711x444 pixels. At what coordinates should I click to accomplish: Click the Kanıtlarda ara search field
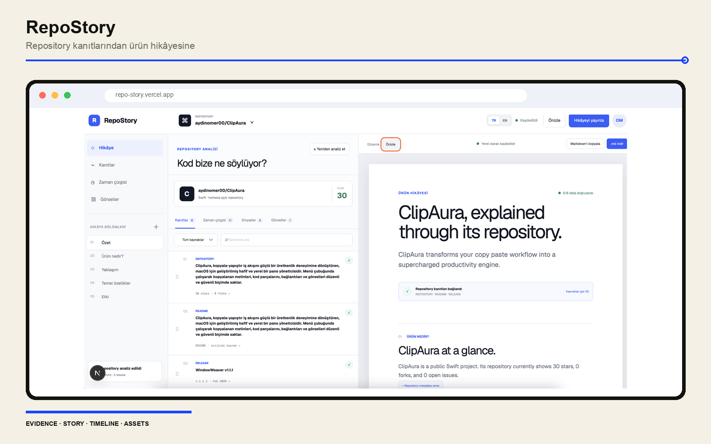pyautogui.click(x=287, y=240)
